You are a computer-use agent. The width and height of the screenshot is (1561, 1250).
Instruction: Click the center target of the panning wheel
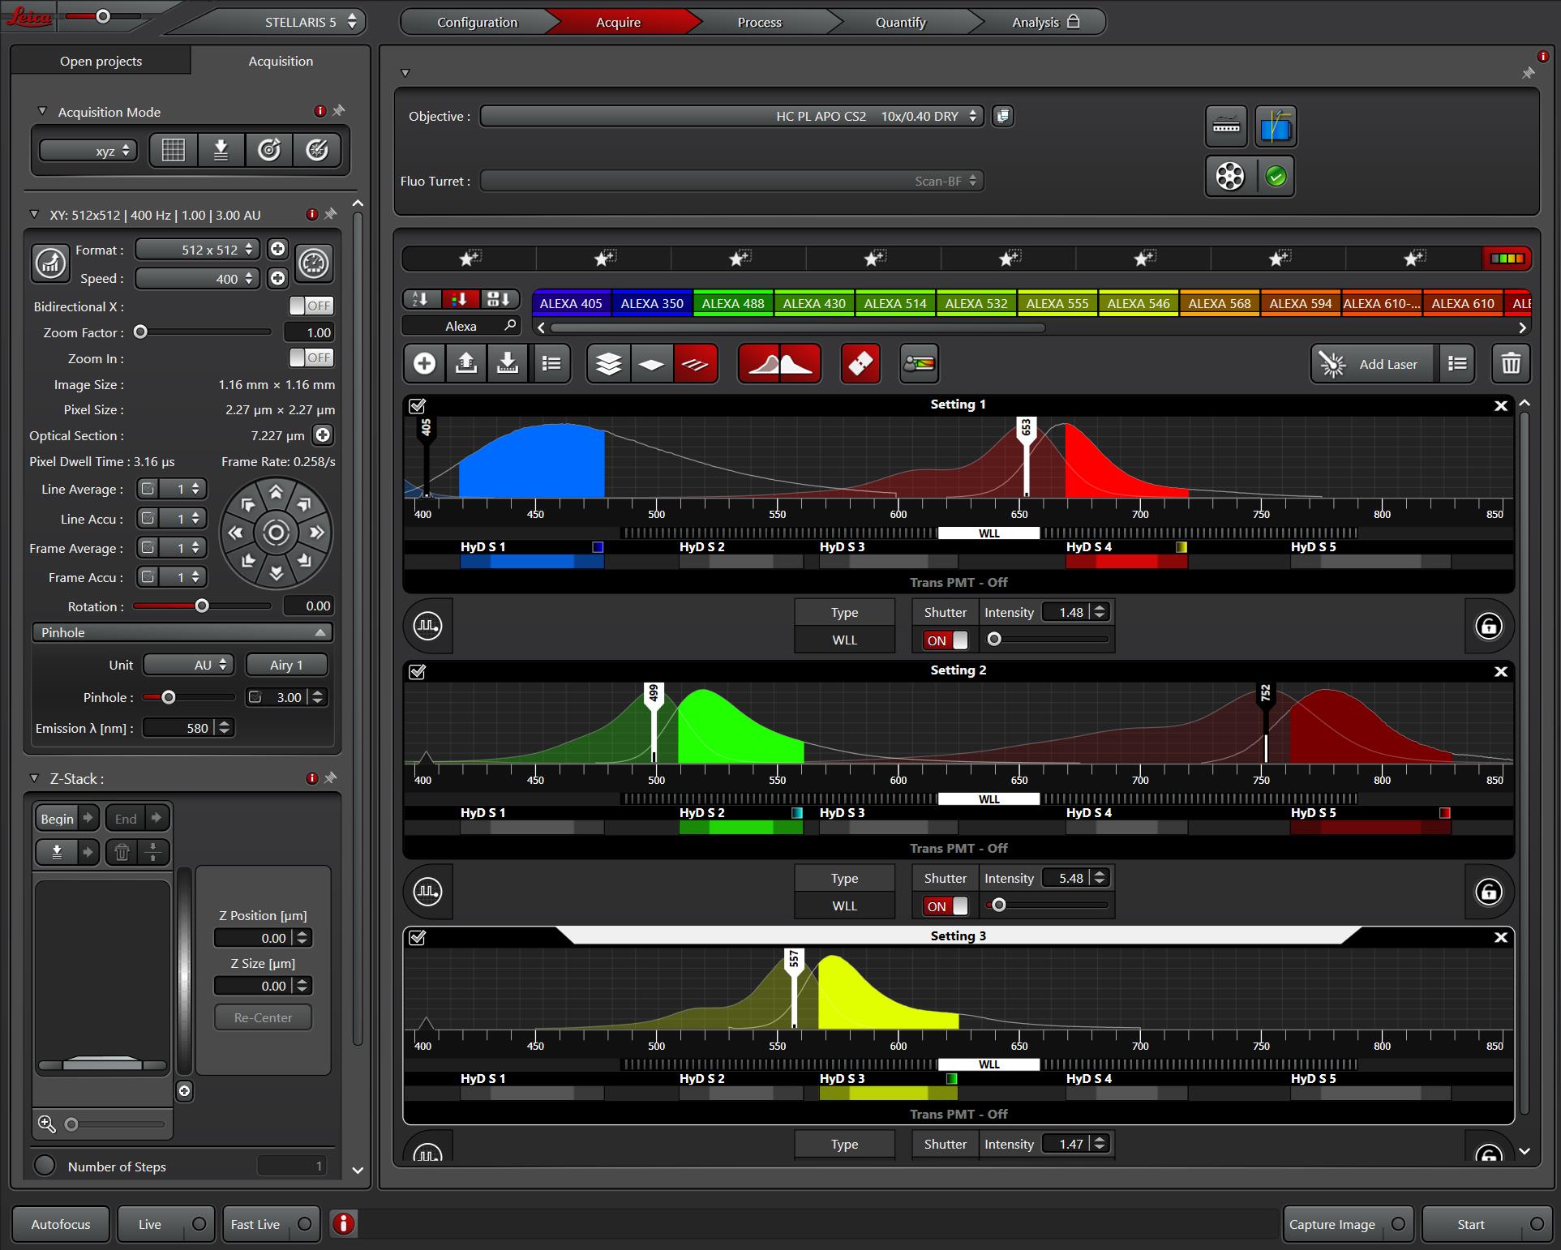pyautogui.click(x=276, y=533)
